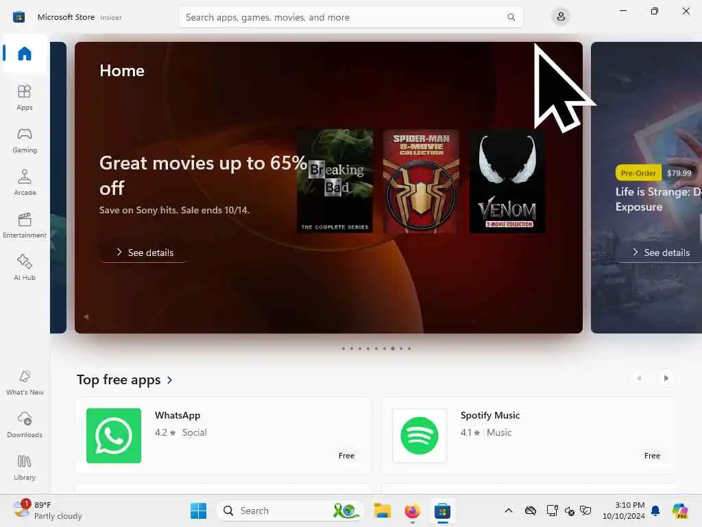Open the Arcade section

[x=25, y=183]
